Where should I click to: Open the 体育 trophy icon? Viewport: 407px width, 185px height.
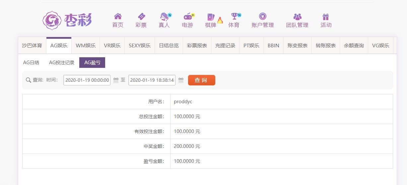tap(234, 16)
